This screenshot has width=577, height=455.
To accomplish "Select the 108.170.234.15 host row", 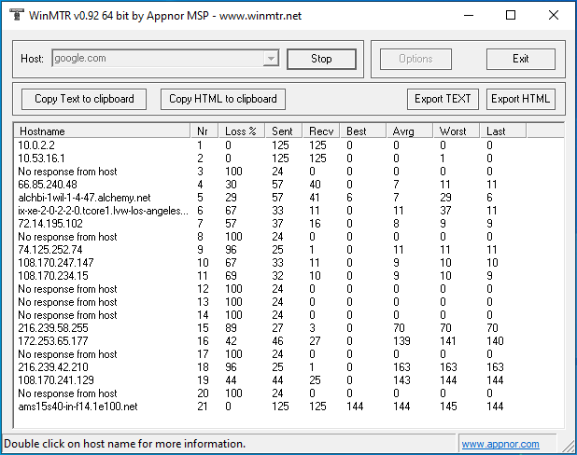I will 288,276.
